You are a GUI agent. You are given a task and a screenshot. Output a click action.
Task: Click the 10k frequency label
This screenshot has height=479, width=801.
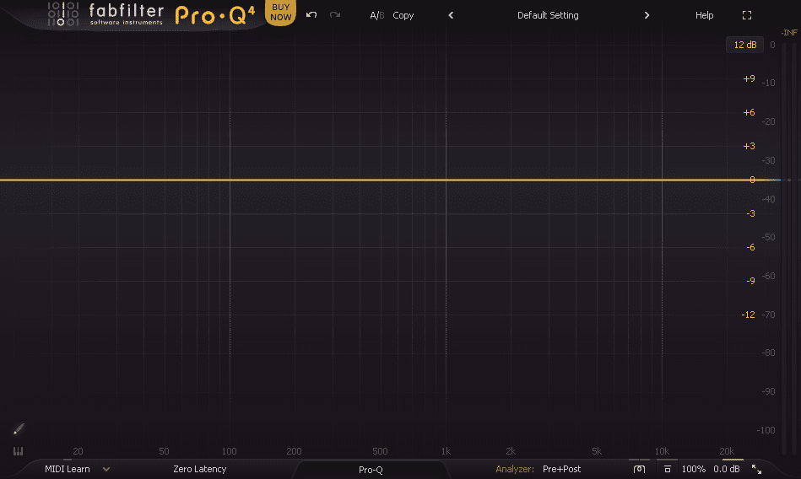tap(662, 451)
